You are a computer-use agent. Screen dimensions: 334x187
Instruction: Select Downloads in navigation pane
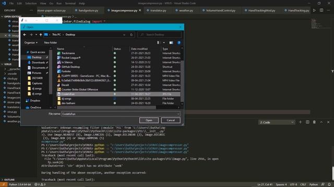click(38, 62)
